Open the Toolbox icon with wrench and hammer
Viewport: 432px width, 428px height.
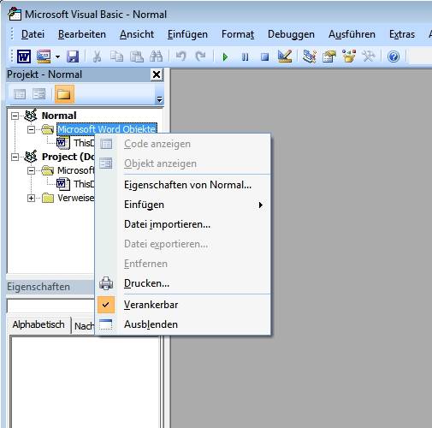pyautogui.click(x=369, y=56)
